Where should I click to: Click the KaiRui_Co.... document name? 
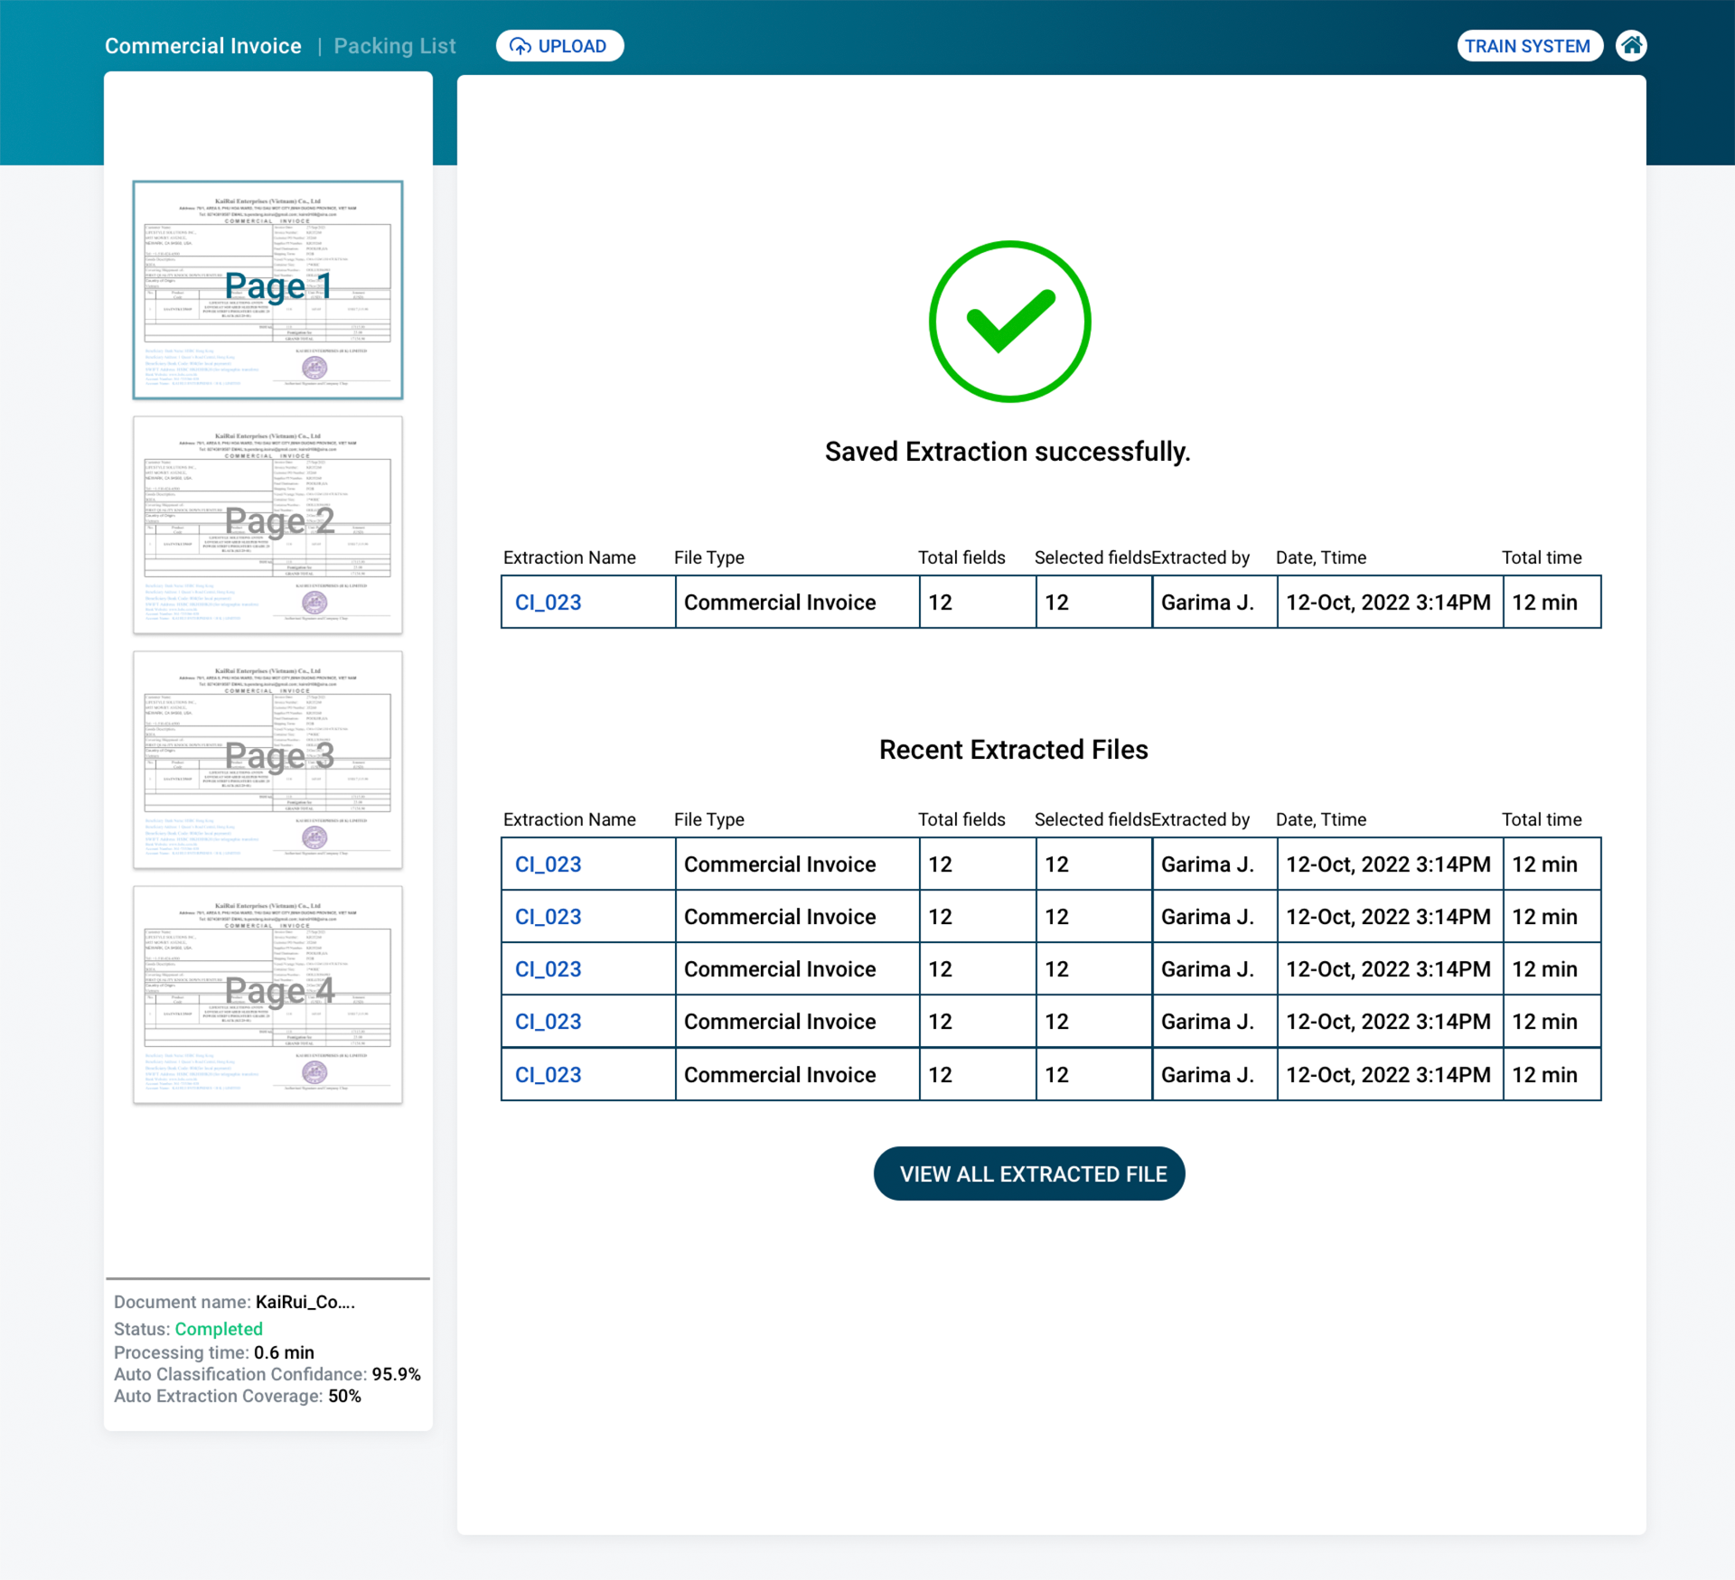[x=305, y=1302]
